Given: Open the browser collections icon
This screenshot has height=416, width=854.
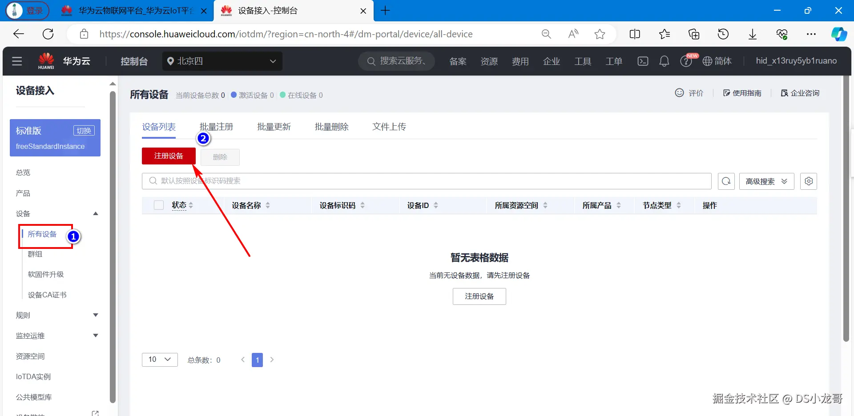Looking at the screenshot, I should (x=694, y=34).
